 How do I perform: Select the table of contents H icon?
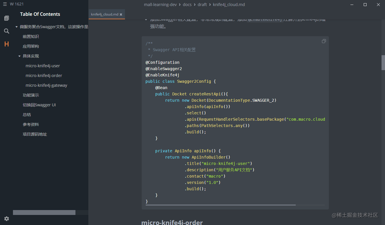coord(6,44)
